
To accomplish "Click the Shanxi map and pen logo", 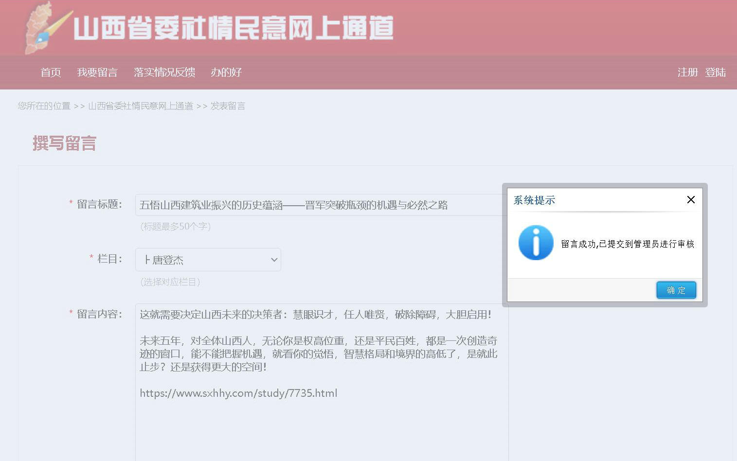I will point(46,28).
